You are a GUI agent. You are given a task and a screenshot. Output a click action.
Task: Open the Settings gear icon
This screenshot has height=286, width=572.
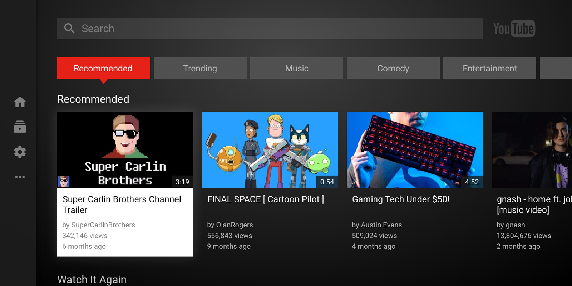tap(20, 152)
